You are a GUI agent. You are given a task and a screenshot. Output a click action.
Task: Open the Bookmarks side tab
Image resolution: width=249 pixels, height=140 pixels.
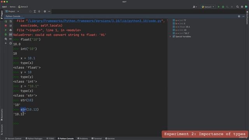click(x=2, y=115)
